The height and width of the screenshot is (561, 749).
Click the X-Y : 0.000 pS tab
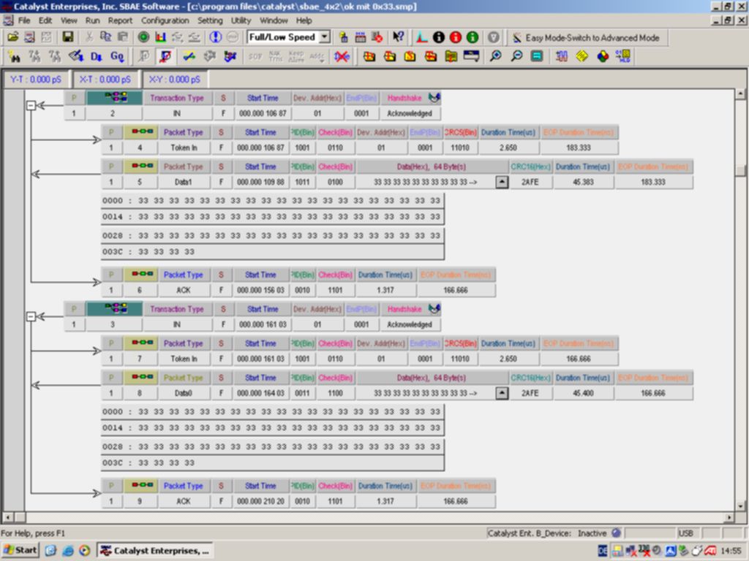point(174,79)
